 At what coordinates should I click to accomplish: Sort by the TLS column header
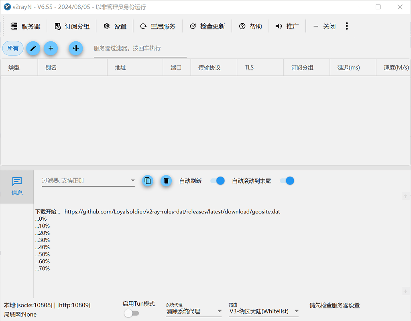click(x=260, y=67)
